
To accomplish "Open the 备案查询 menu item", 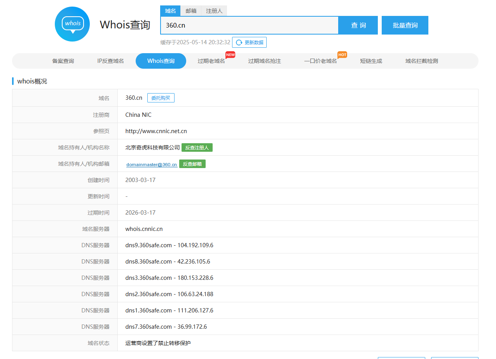I will click(x=63, y=61).
